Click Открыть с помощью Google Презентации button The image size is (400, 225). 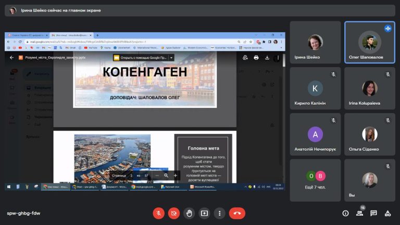click(141, 58)
